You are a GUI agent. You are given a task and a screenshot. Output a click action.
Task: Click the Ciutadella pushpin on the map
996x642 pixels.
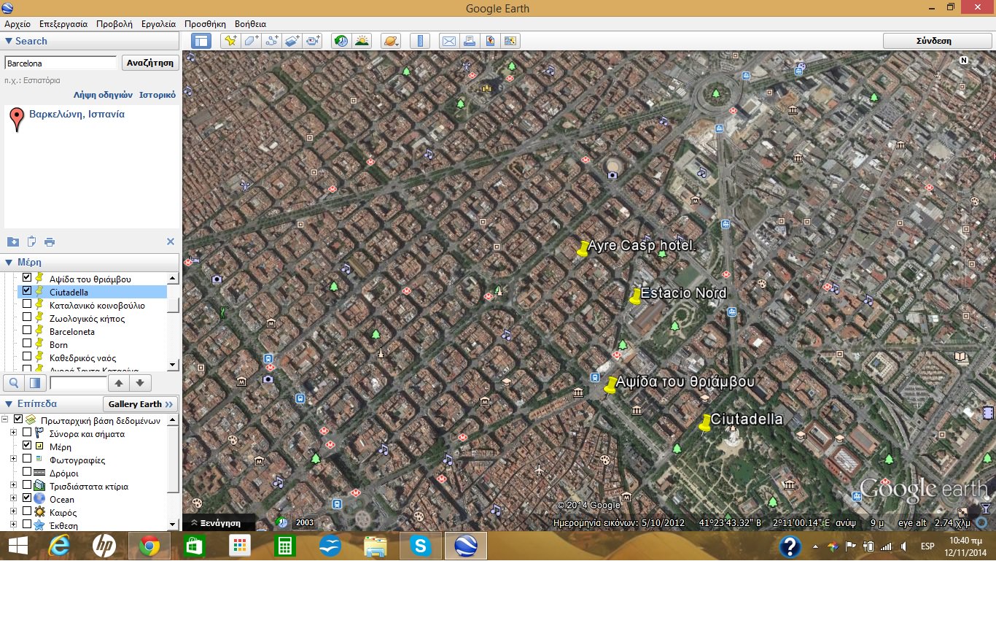(x=704, y=423)
